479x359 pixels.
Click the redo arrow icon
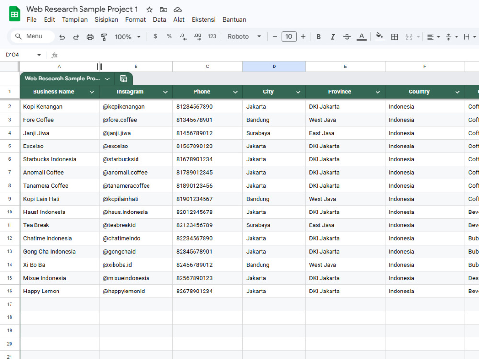(x=76, y=37)
